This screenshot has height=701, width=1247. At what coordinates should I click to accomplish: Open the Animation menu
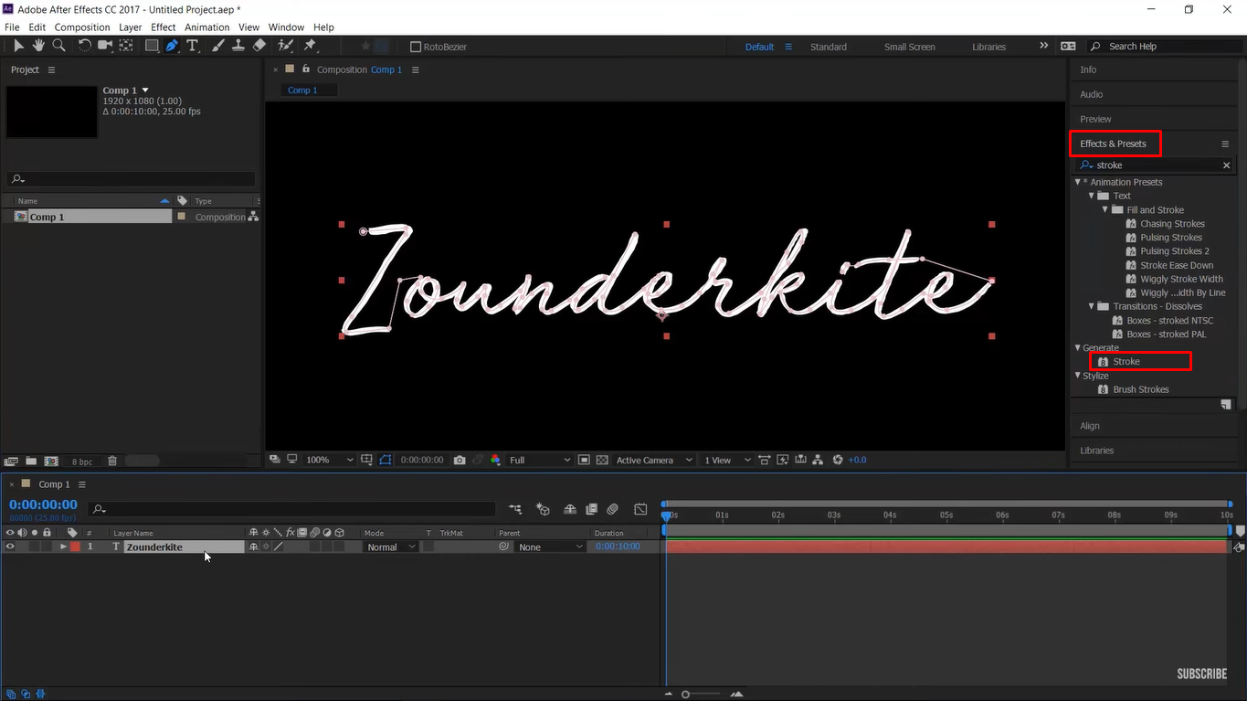(x=206, y=27)
